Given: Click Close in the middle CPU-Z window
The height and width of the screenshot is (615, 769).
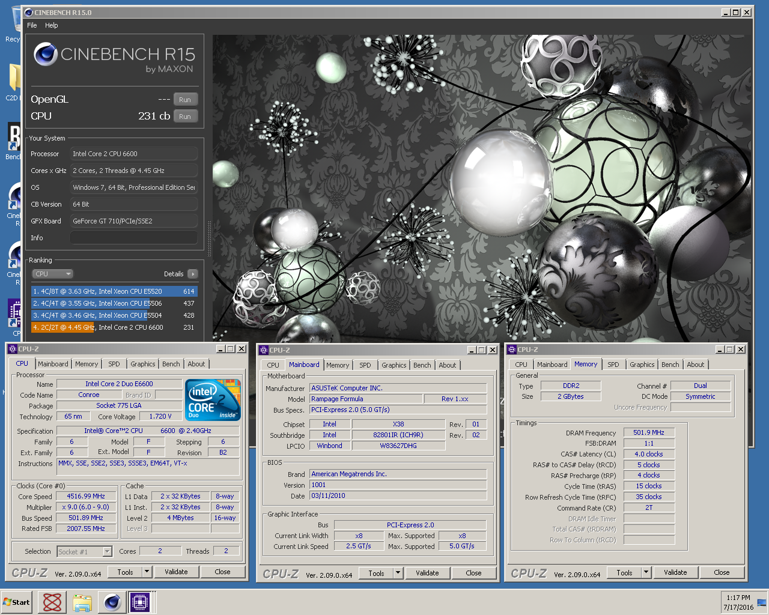Looking at the screenshot, I should click(x=473, y=573).
